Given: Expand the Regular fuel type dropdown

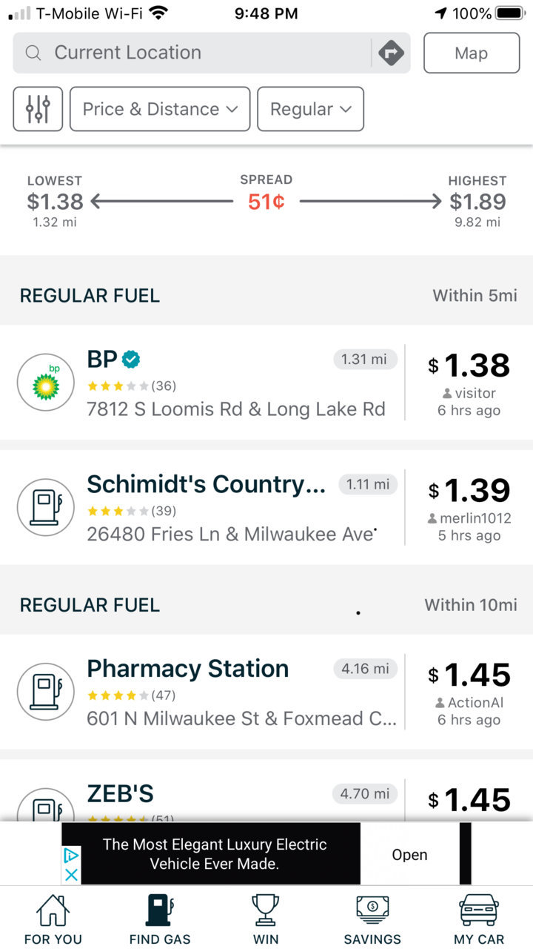Looking at the screenshot, I should coord(310,109).
